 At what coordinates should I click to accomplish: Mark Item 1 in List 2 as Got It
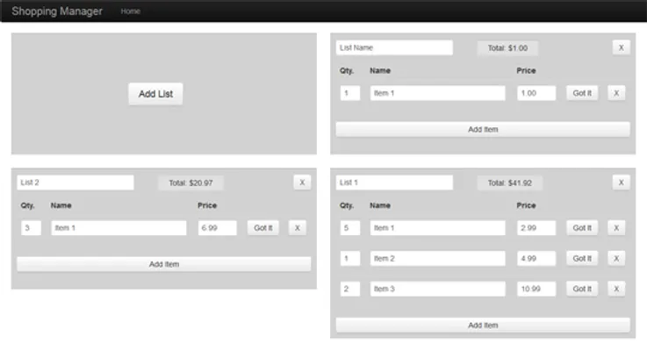point(262,227)
